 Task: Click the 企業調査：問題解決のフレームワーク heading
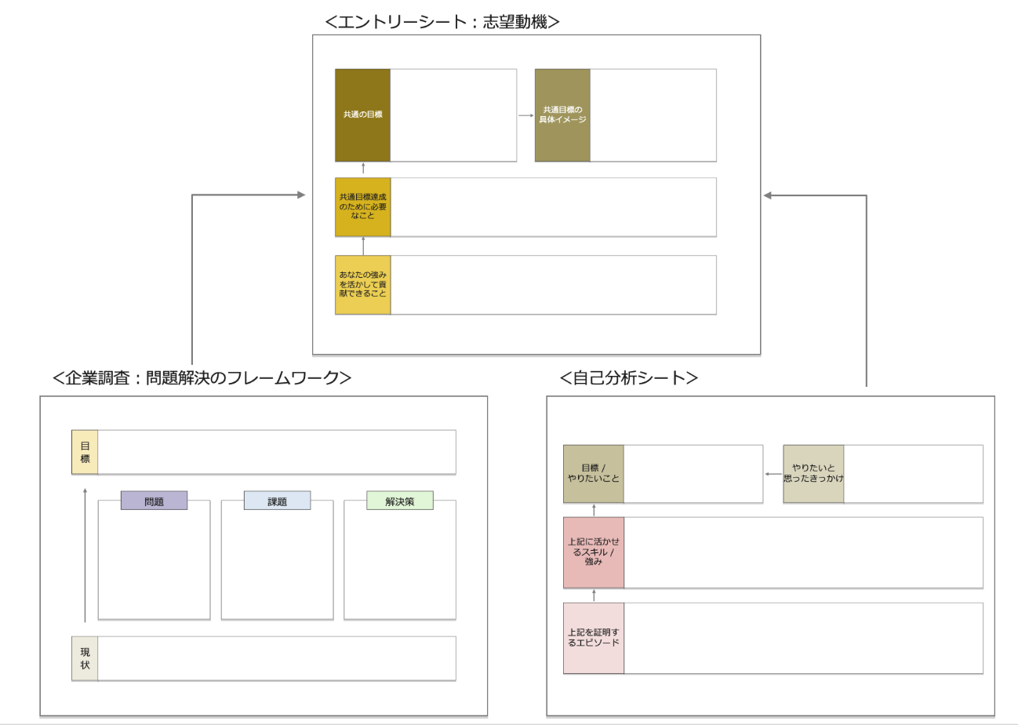(x=202, y=377)
